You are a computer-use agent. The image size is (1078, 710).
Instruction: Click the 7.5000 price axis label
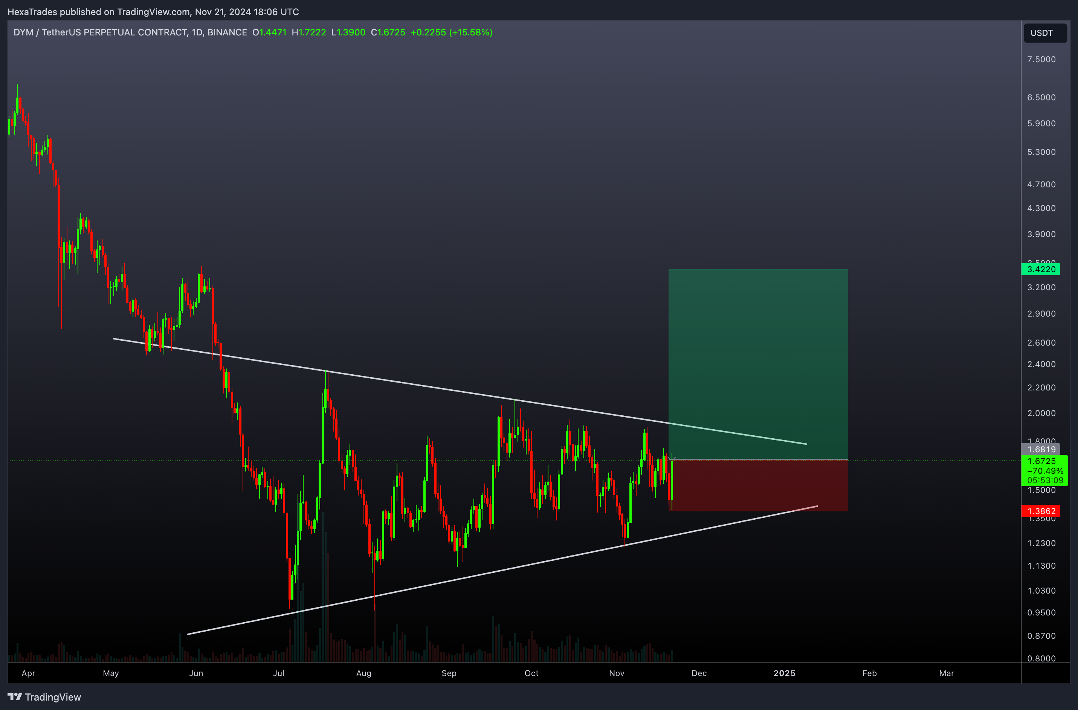[1041, 60]
